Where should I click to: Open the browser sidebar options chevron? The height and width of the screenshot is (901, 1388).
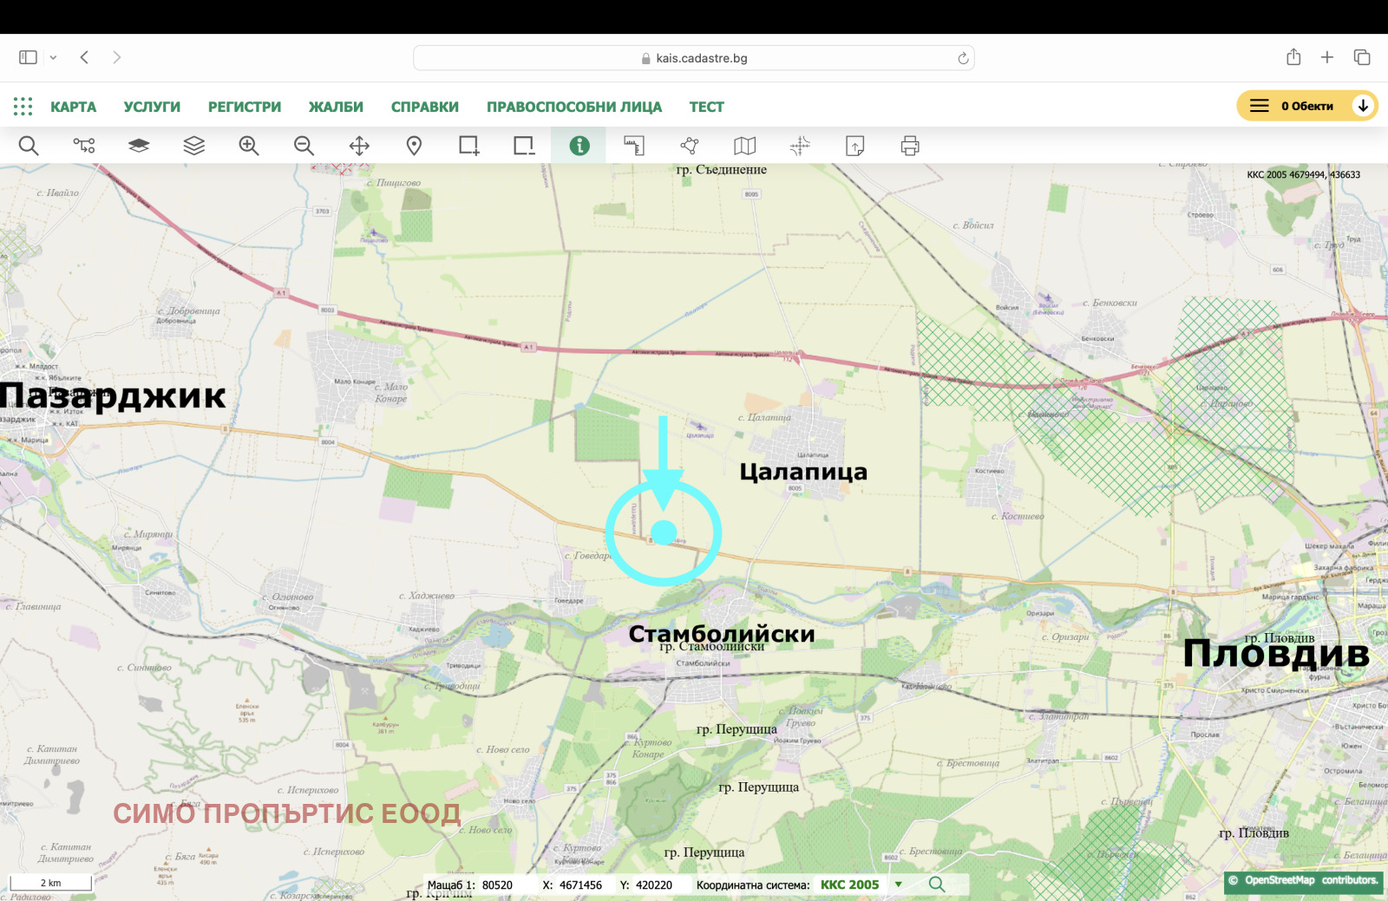(53, 58)
